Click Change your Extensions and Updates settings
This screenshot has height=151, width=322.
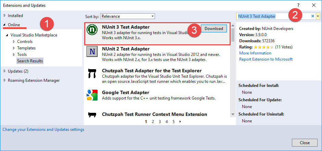(43, 130)
